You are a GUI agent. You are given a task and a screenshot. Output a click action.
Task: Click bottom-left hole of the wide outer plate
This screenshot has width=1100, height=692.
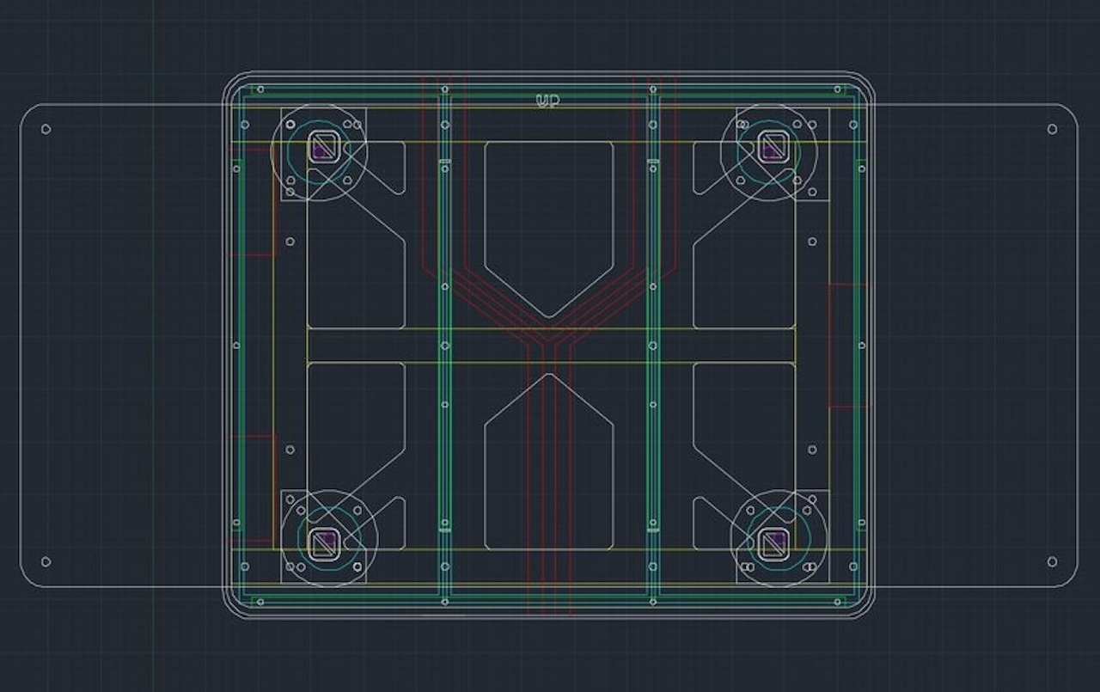46,561
